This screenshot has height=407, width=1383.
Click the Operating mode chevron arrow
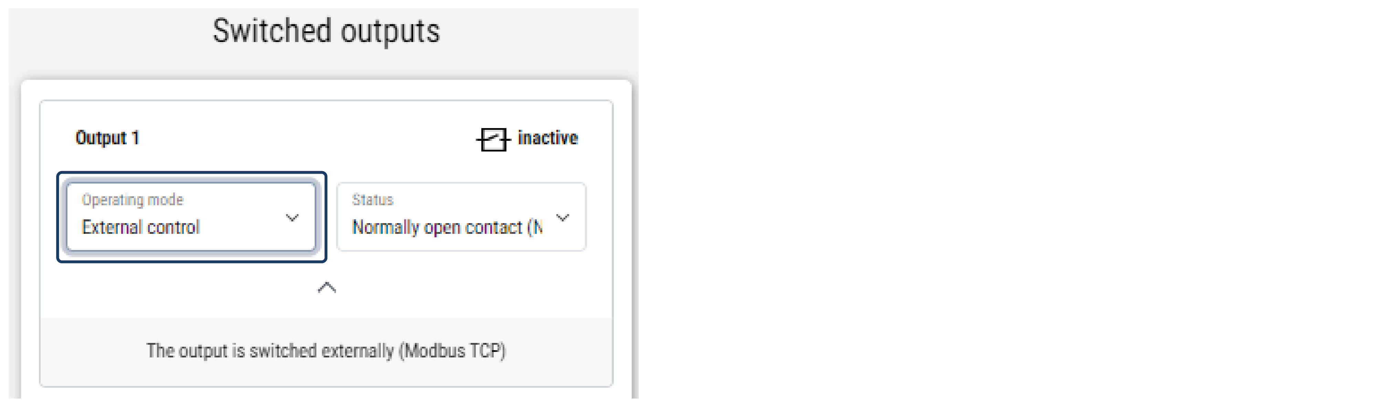pyautogui.click(x=292, y=218)
